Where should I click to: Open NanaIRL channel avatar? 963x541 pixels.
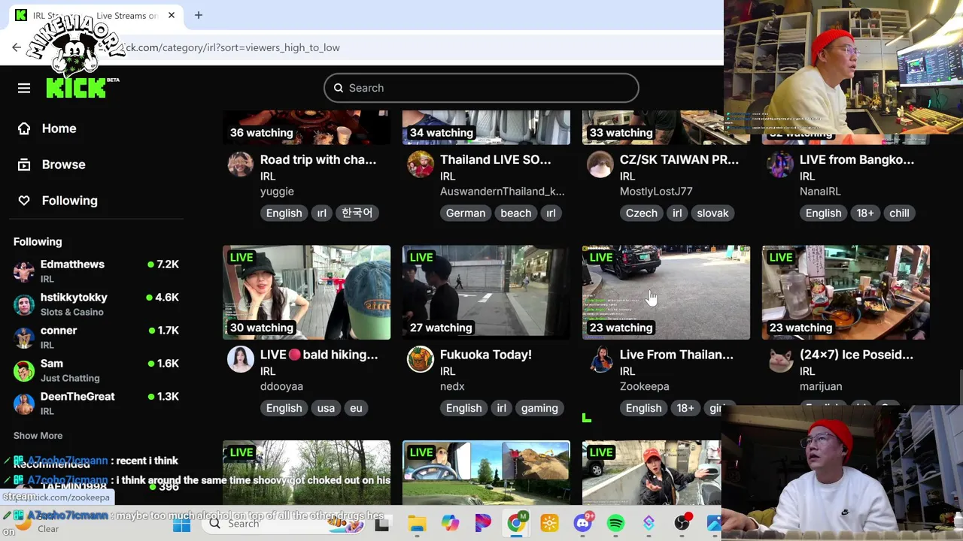tap(780, 165)
